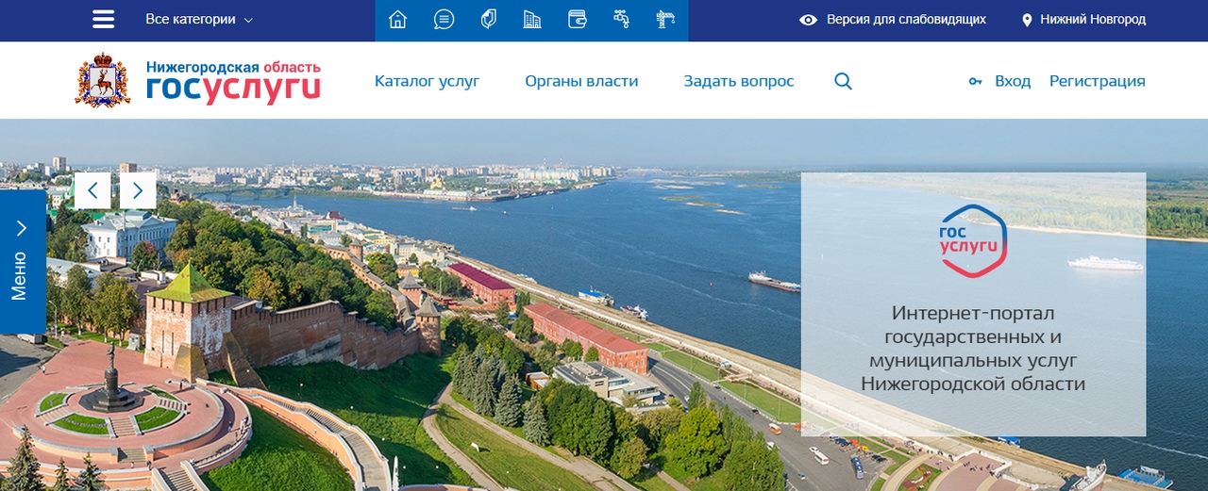The image size is (1208, 491).
Task: Expand the Все категории dropdown
Action: tap(199, 20)
